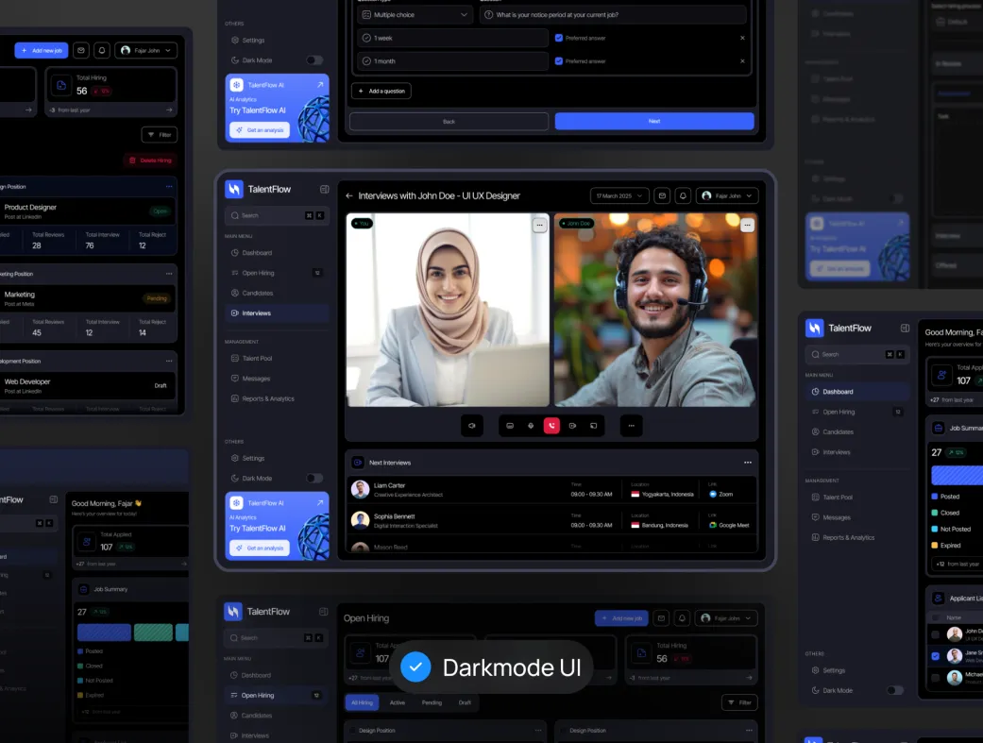Open three-dot menu on John Doe's video tile
Screen dimensions: 983x743
click(747, 225)
